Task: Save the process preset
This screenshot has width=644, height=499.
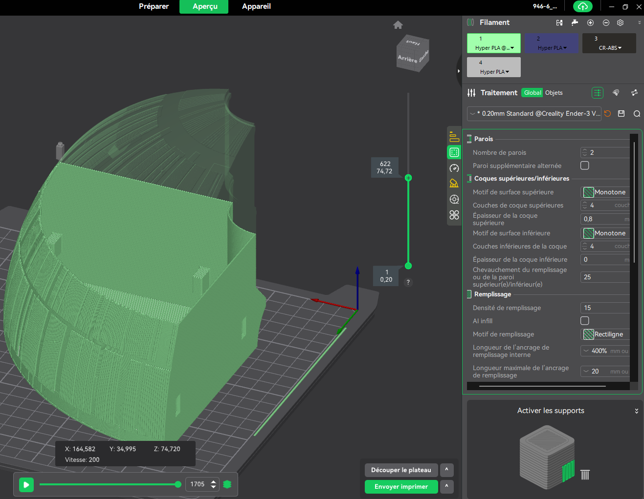Action: [622, 113]
